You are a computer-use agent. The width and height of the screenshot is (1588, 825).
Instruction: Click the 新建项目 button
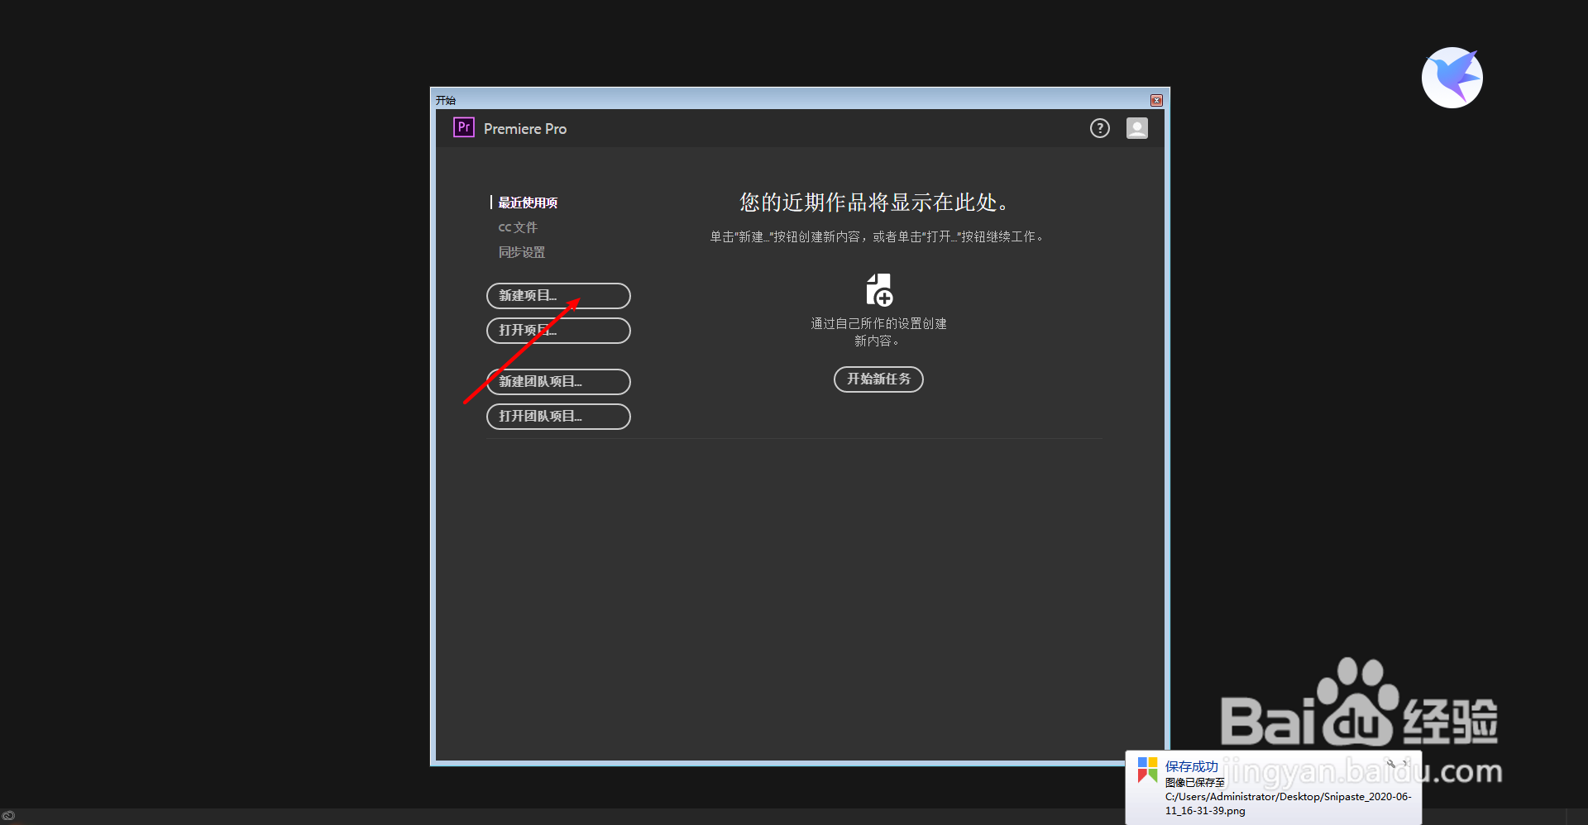pyautogui.click(x=558, y=296)
